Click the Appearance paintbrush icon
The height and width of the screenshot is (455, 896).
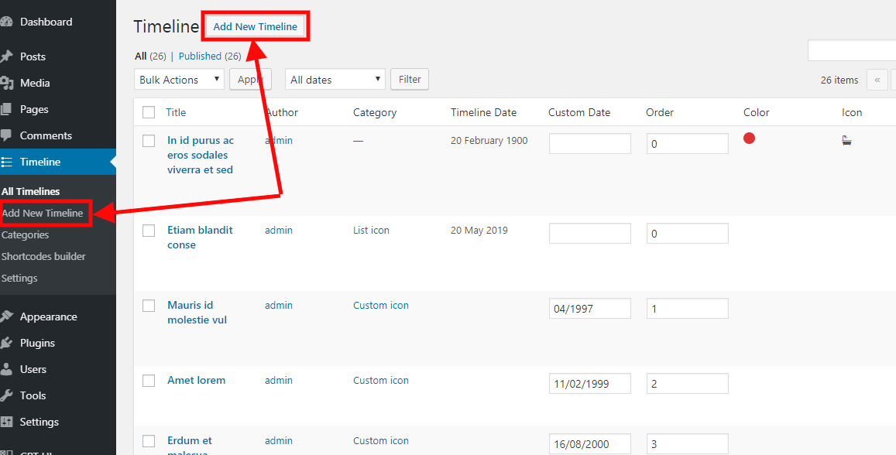point(6,316)
